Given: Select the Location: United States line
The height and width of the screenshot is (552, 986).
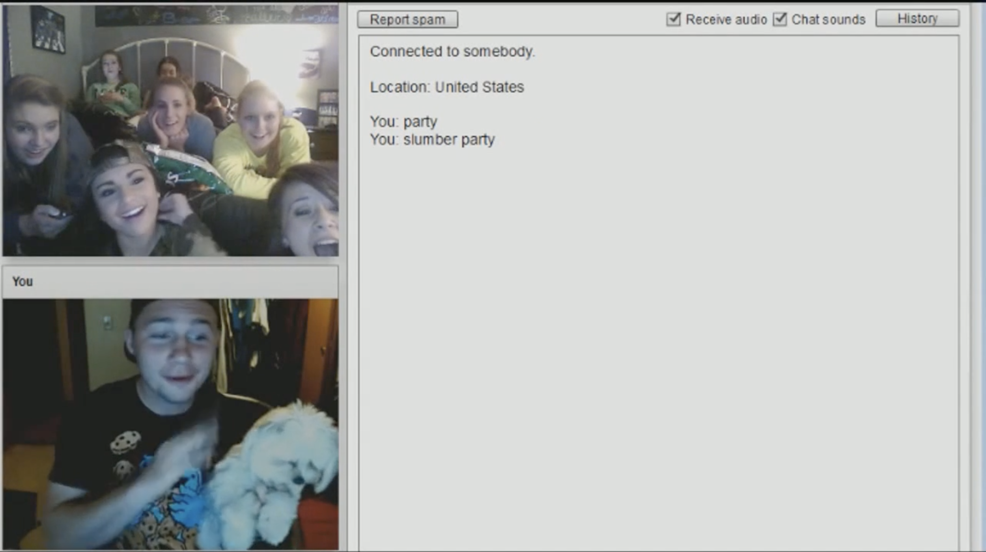Looking at the screenshot, I should pos(447,87).
